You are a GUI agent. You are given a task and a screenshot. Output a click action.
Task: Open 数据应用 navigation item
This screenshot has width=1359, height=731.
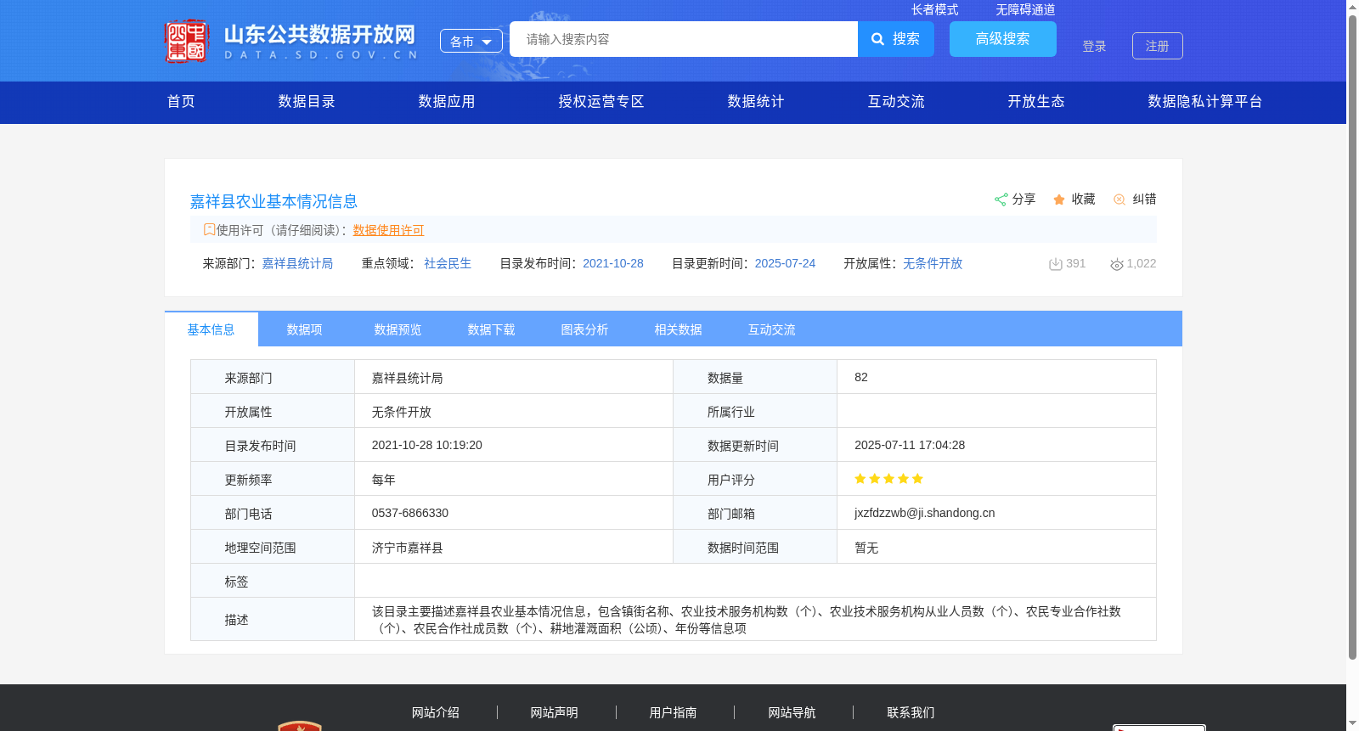447,102
